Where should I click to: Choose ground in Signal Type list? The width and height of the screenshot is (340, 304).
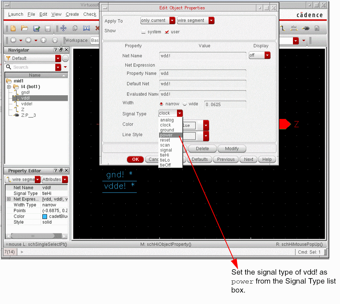(171, 130)
